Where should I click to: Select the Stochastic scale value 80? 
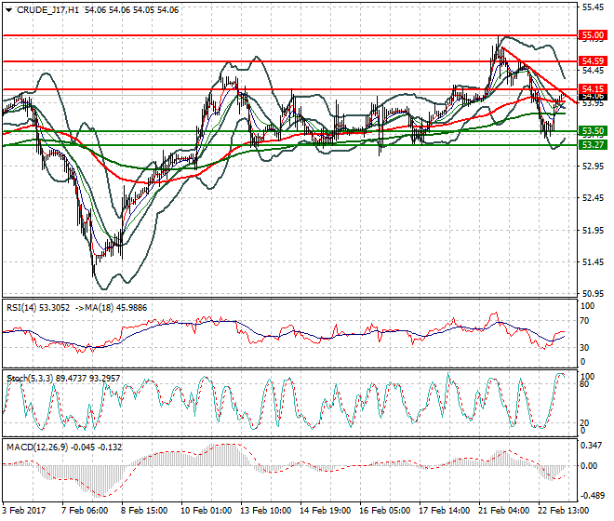(x=584, y=384)
